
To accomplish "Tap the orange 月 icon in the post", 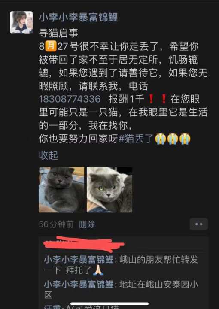I will point(51,46).
